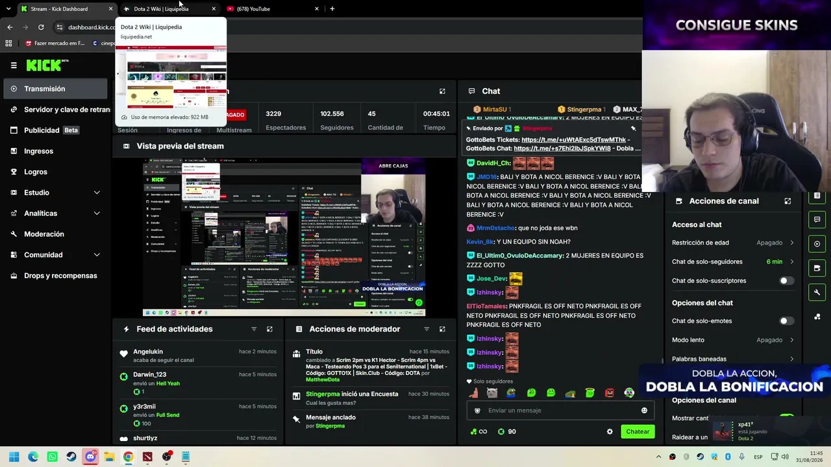
Task: Open chat settings gear icon
Action: tap(610, 432)
